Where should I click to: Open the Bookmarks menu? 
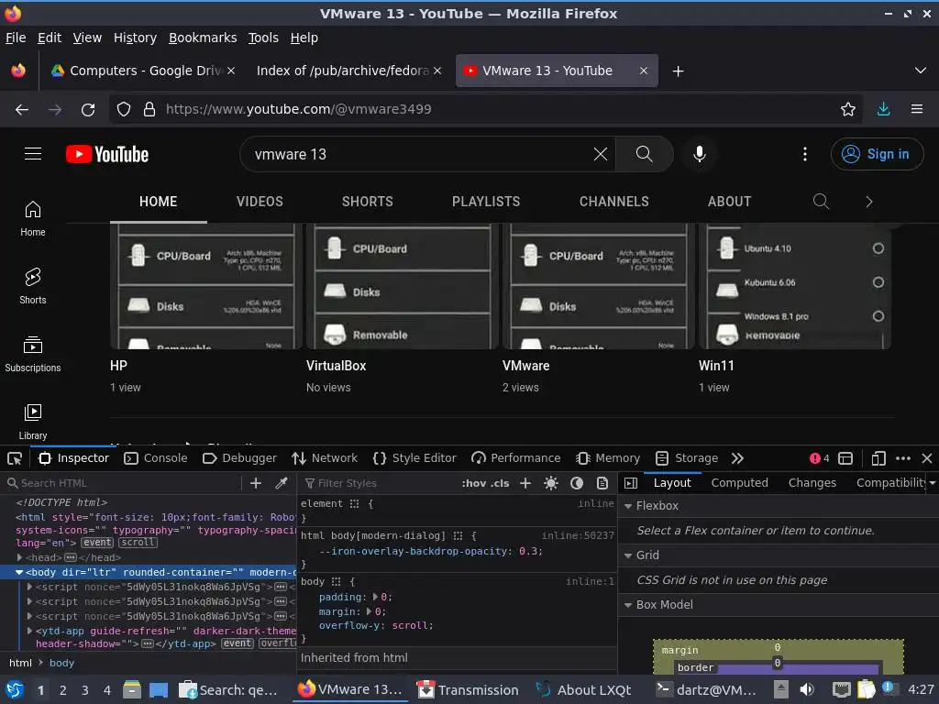point(203,38)
